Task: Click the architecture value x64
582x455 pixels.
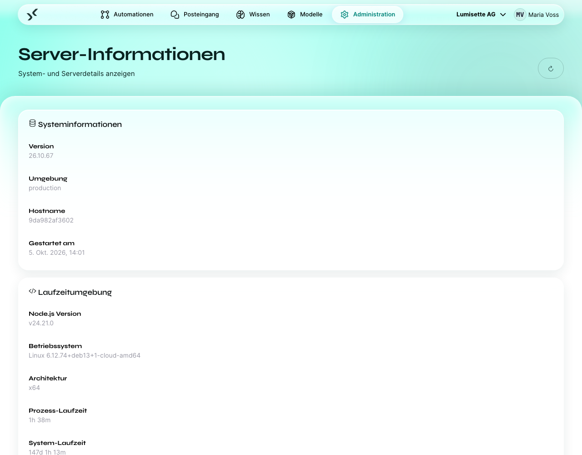Action: point(34,388)
